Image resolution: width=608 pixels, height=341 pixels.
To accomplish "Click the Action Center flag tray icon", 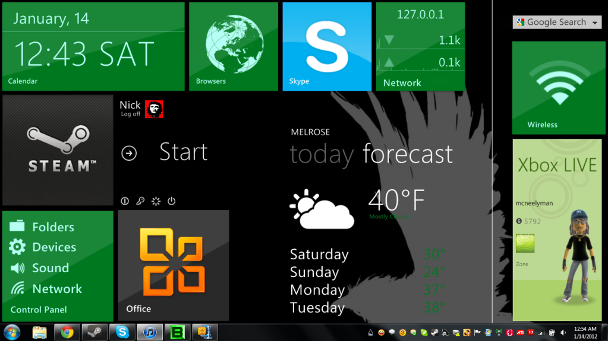I will coord(477,333).
